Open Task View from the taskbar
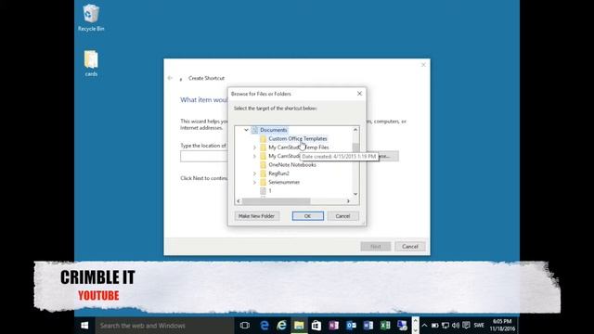The image size is (594, 334). [245, 326]
